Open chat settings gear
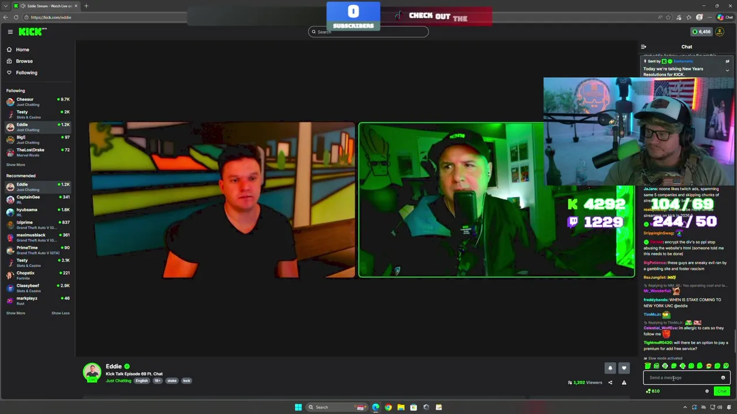Image resolution: width=737 pixels, height=414 pixels. click(x=707, y=391)
